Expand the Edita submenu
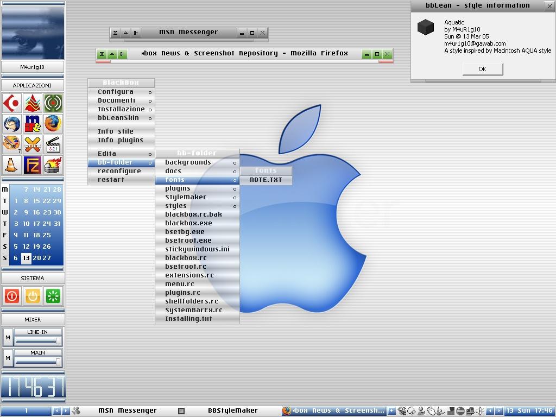Image resolution: width=556 pixels, height=417 pixels. tap(121, 154)
